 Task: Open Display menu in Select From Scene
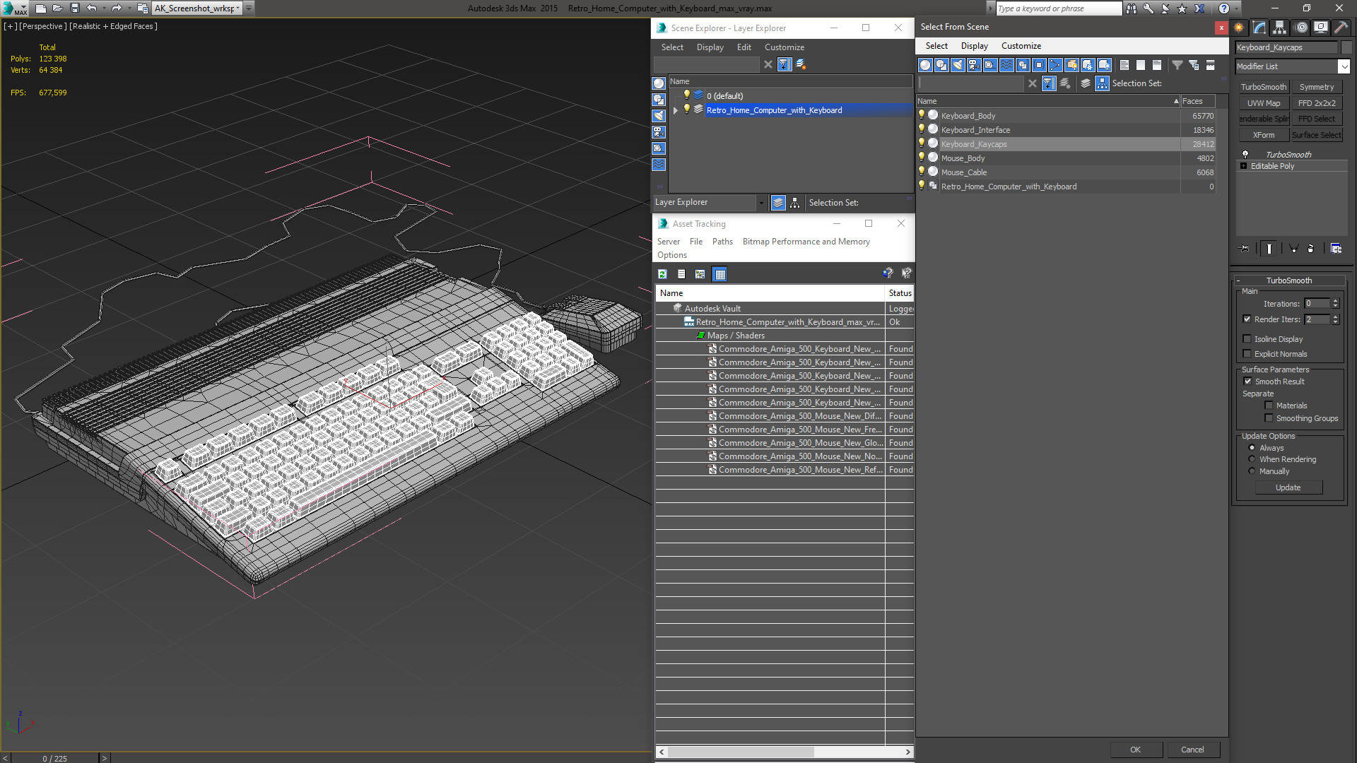(974, 46)
